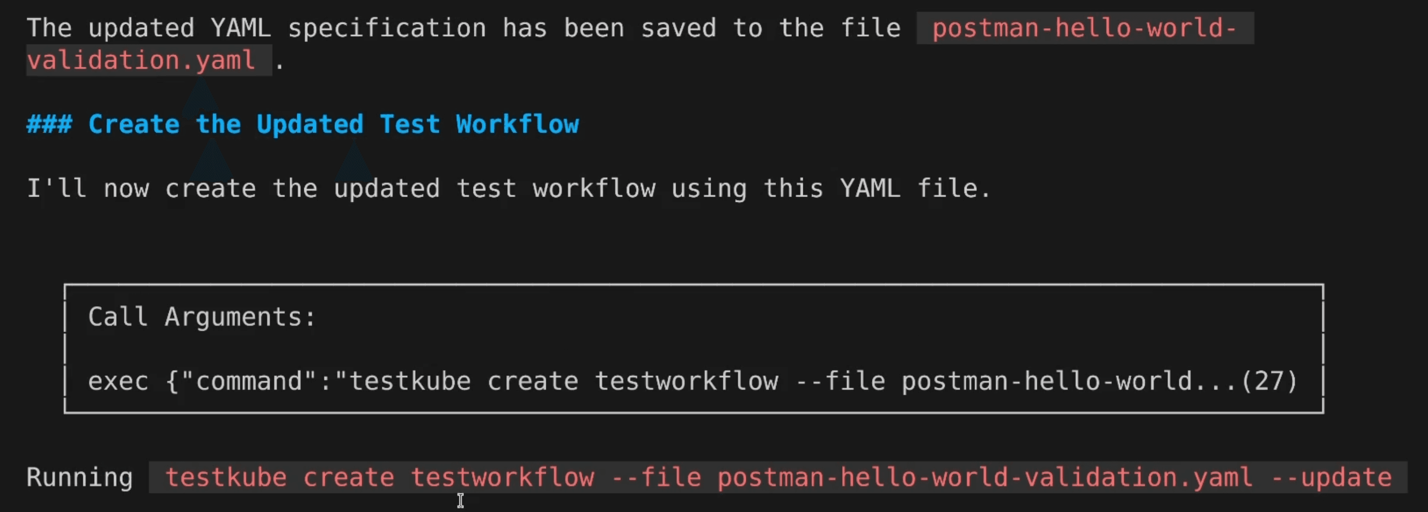Click the 'I'll now create' sentence start
This screenshot has height=512, width=1428.
141,188
